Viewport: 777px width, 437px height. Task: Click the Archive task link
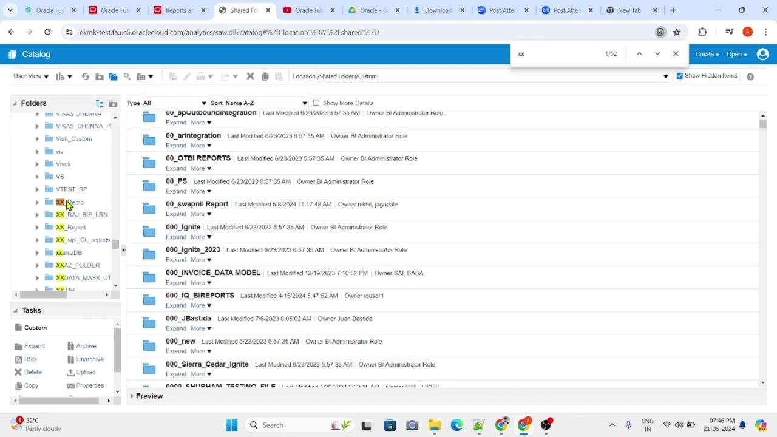tap(86, 346)
